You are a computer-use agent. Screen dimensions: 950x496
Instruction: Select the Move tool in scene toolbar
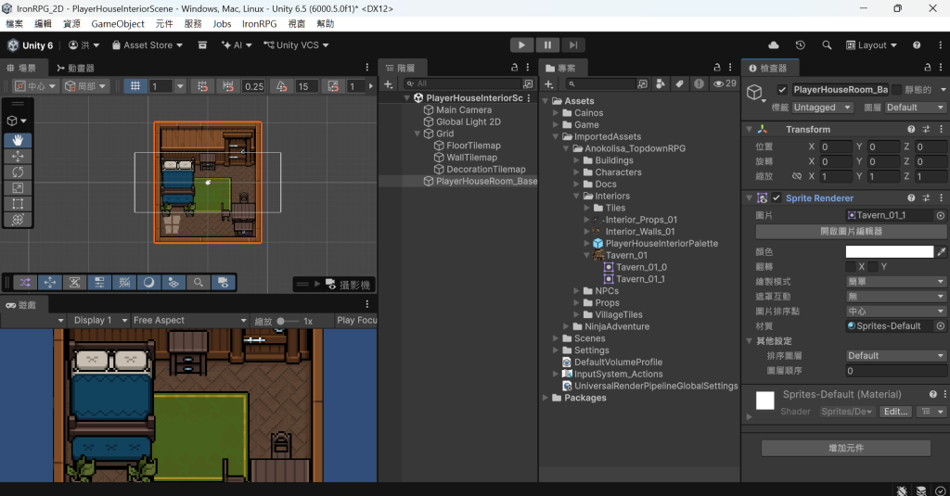coord(18,157)
